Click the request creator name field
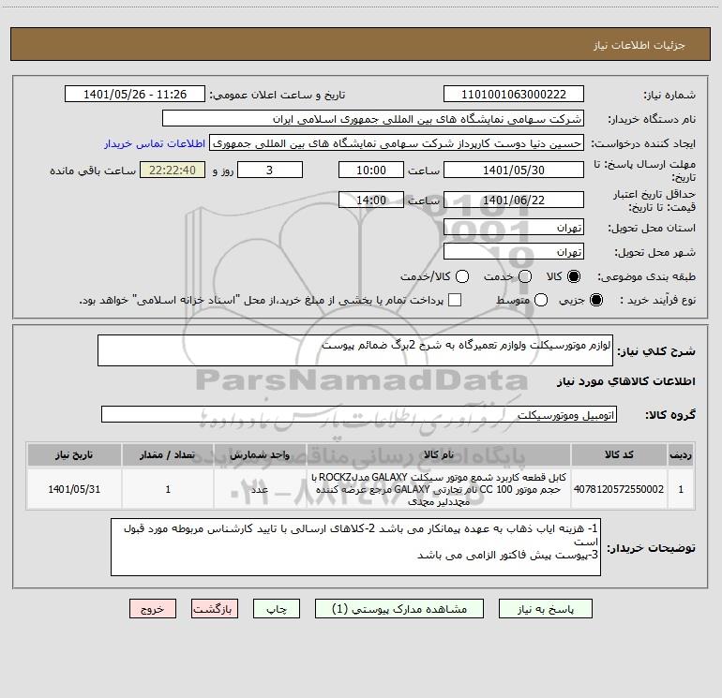 click(x=397, y=143)
